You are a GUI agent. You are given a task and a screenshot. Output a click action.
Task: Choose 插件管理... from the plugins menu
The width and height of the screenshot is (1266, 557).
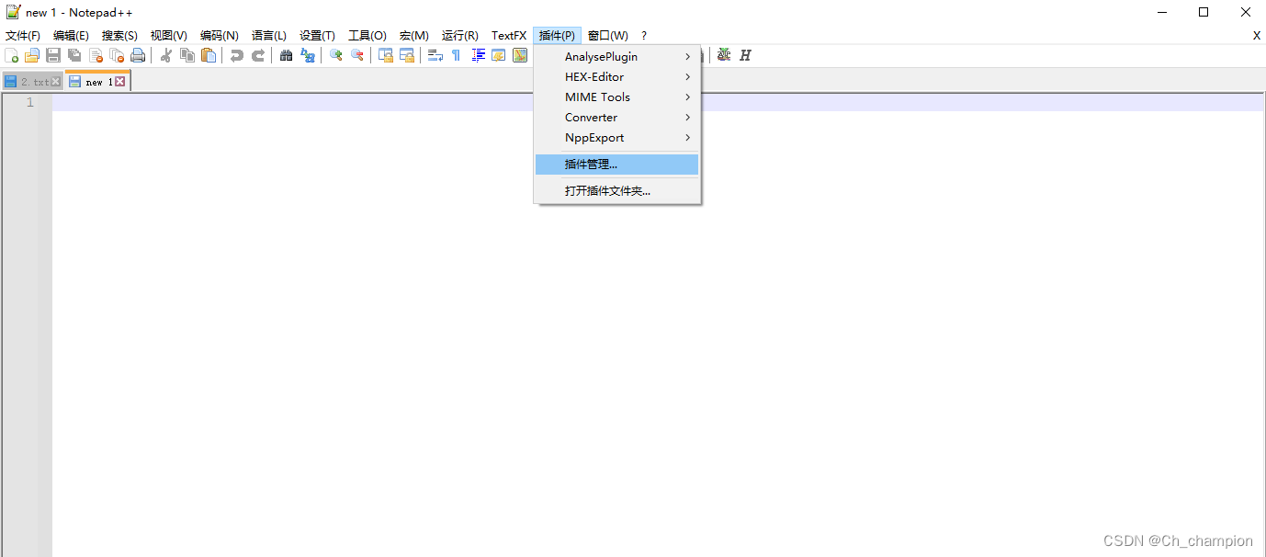point(616,165)
